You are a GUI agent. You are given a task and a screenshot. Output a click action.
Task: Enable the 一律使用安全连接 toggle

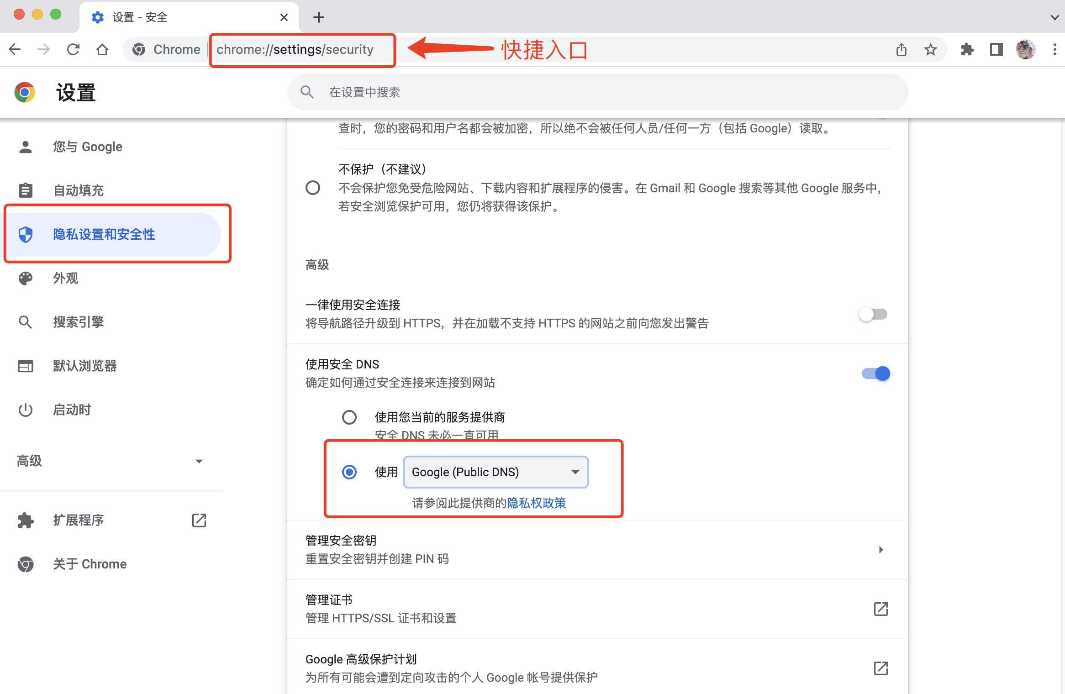click(x=873, y=314)
